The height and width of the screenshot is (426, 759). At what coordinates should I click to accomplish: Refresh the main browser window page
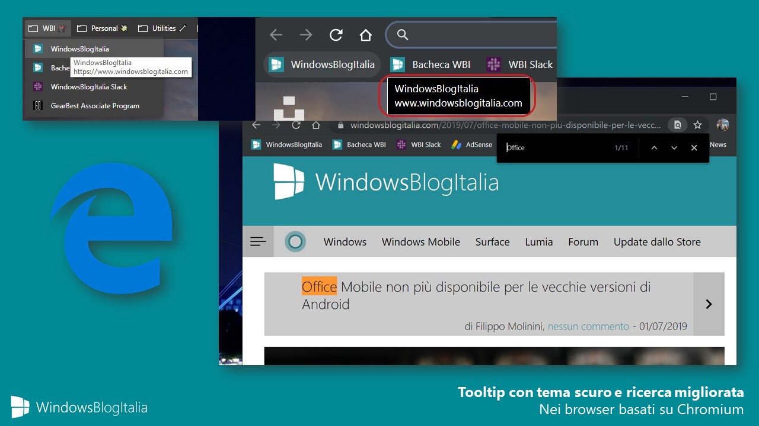pos(296,125)
